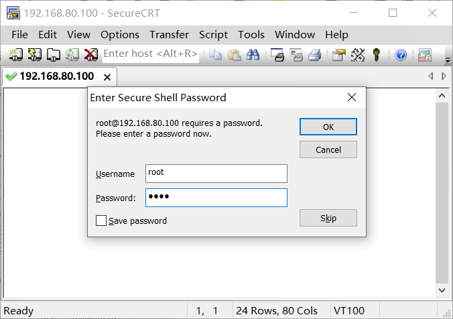
Task: Click the vertical scrollbar down arrow
Action: tap(442, 290)
